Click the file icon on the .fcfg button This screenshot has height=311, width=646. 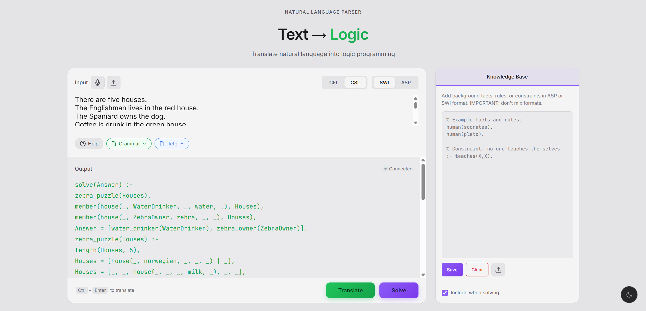[162, 143]
